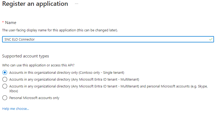
Task: Pick the Personal Microsoft accounts only radio
Action: pyautogui.click(x=5, y=98)
